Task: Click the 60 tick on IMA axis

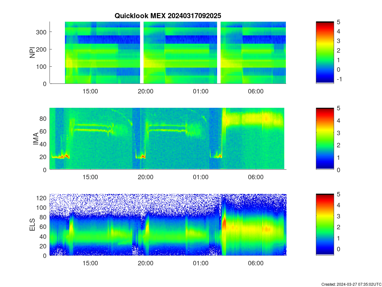Action: pyautogui.click(x=44, y=131)
